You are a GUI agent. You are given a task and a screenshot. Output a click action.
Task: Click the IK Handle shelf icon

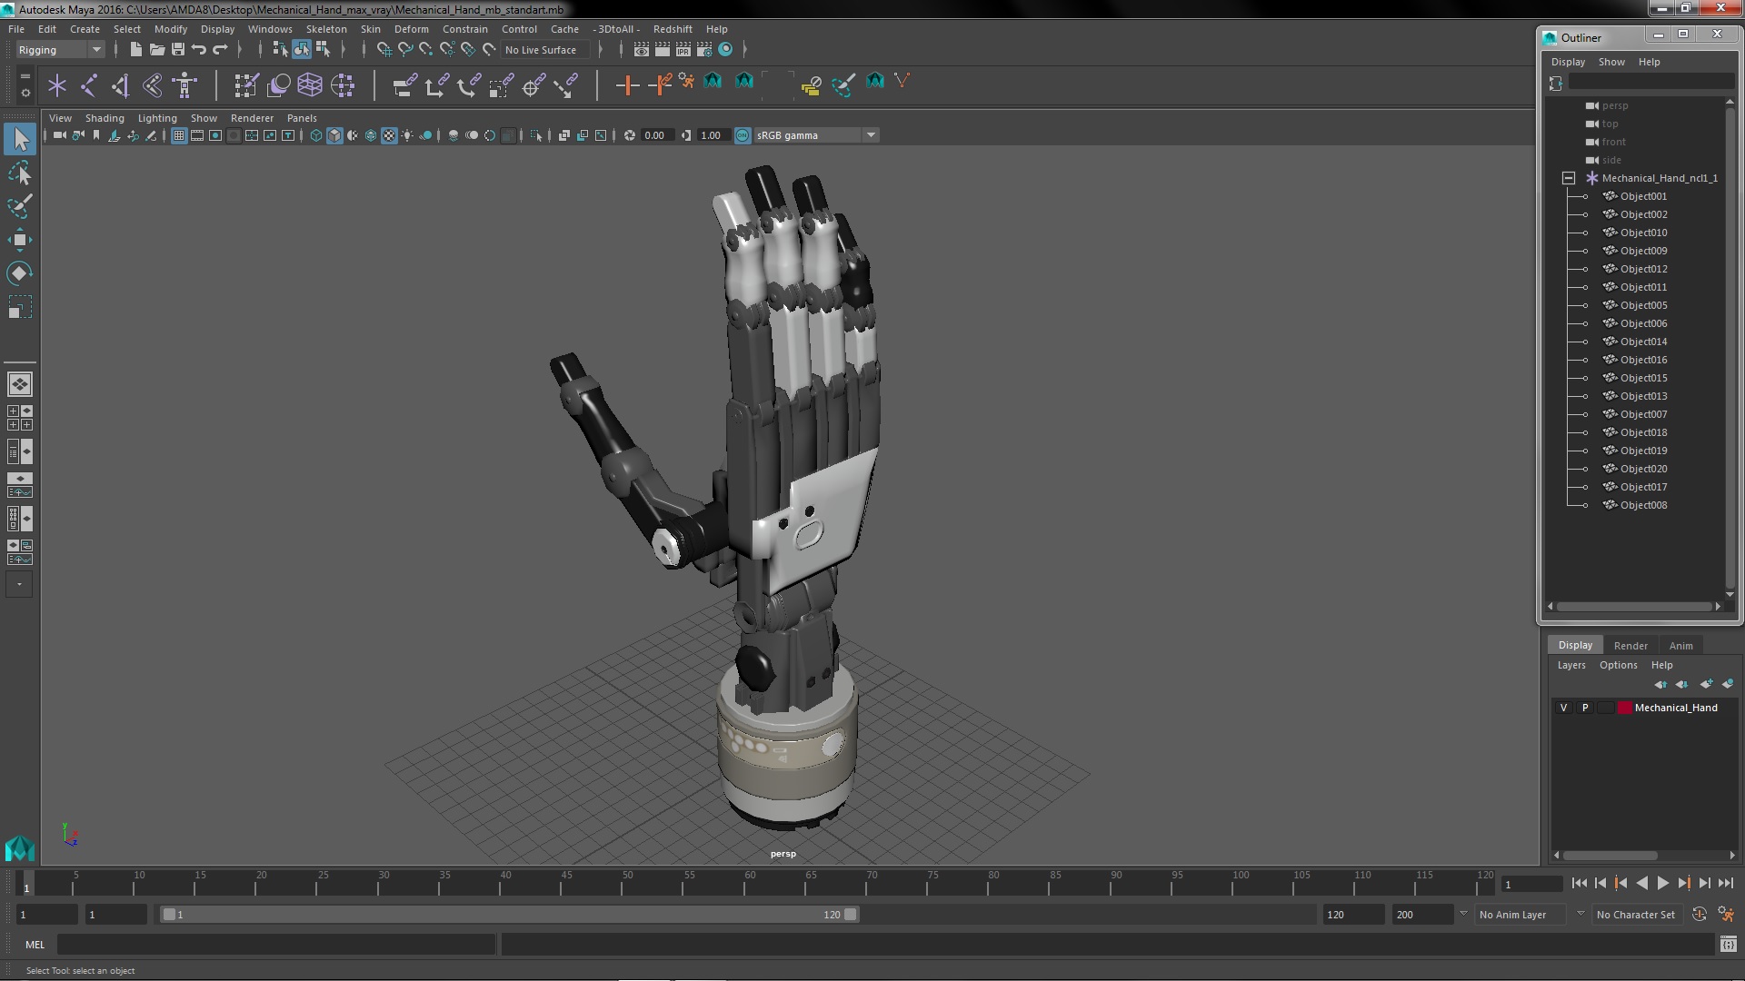121,85
